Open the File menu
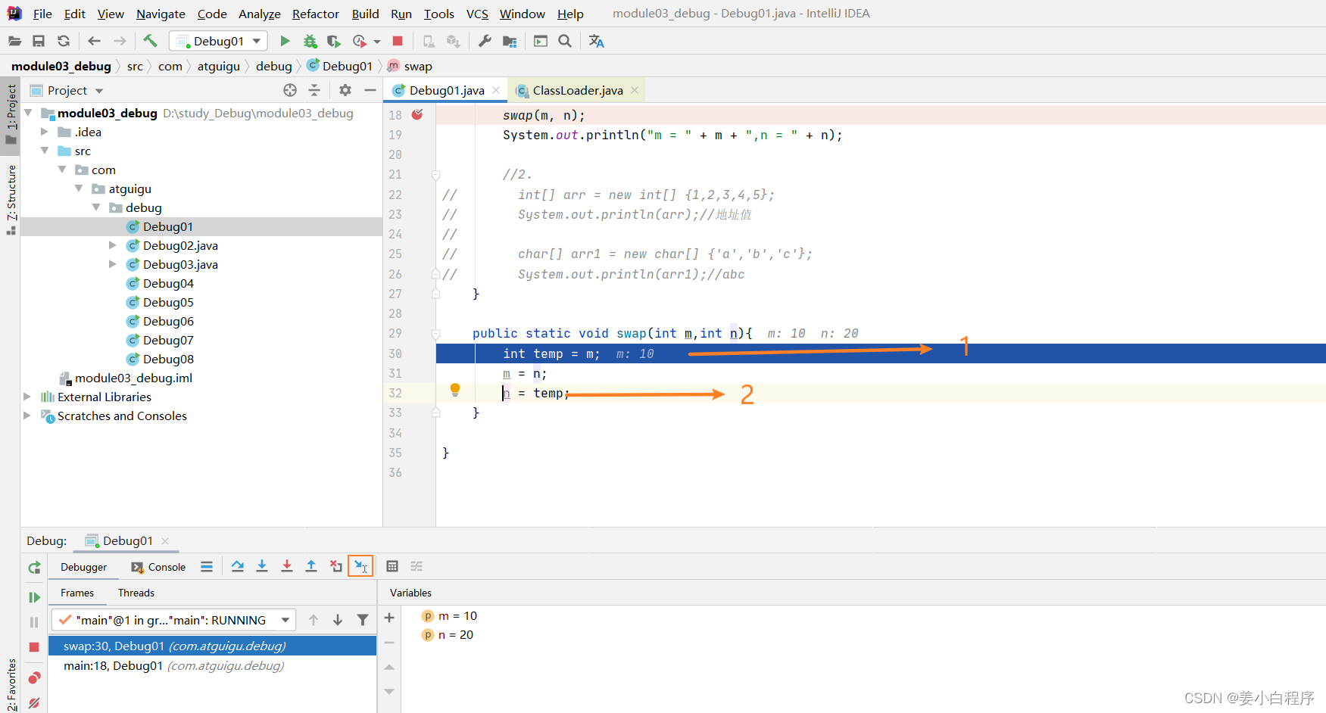This screenshot has width=1326, height=713. (42, 14)
